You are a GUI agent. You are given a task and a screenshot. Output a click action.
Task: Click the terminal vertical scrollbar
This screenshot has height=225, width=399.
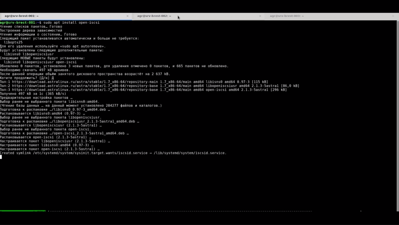click(x=398, y=116)
